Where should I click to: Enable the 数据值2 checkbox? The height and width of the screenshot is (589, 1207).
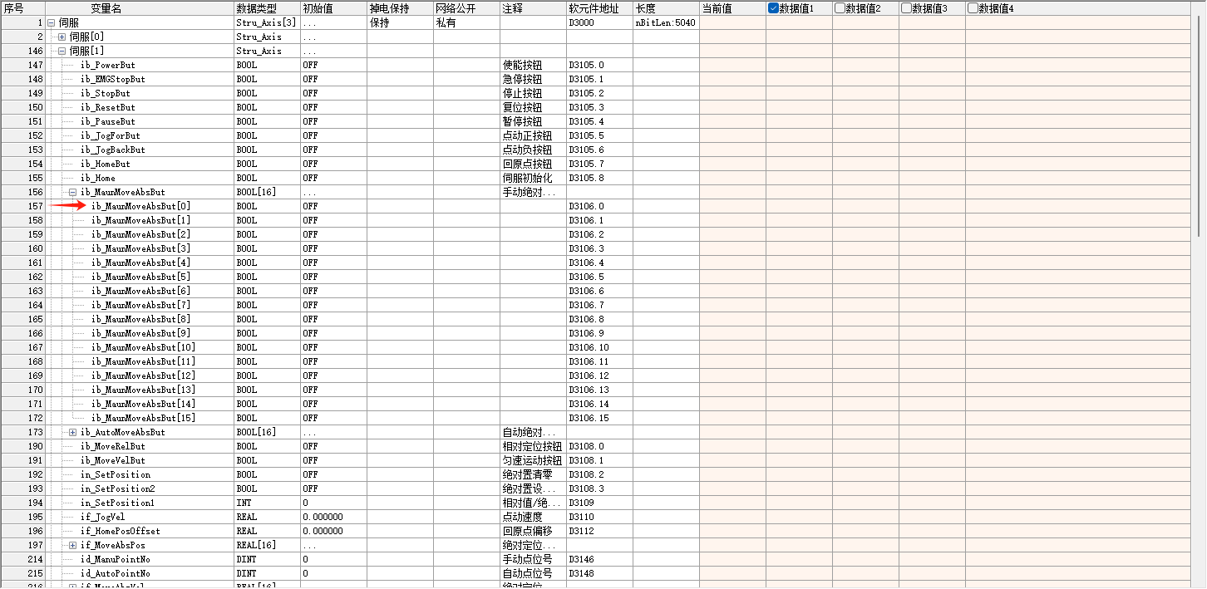pyautogui.click(x=840, y=8)
